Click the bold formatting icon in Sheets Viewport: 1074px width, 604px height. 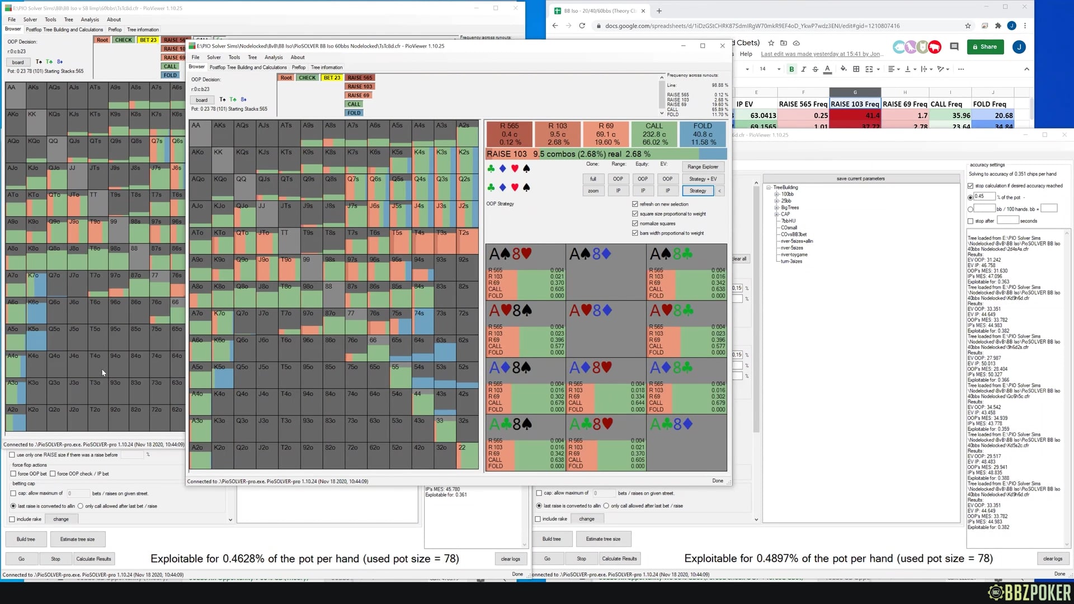[x=792, y=69]
